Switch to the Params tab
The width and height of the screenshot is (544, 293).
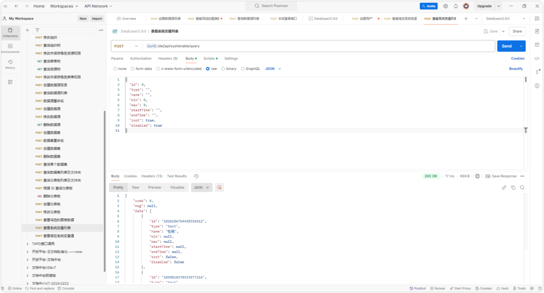click(x=117, y=58)
